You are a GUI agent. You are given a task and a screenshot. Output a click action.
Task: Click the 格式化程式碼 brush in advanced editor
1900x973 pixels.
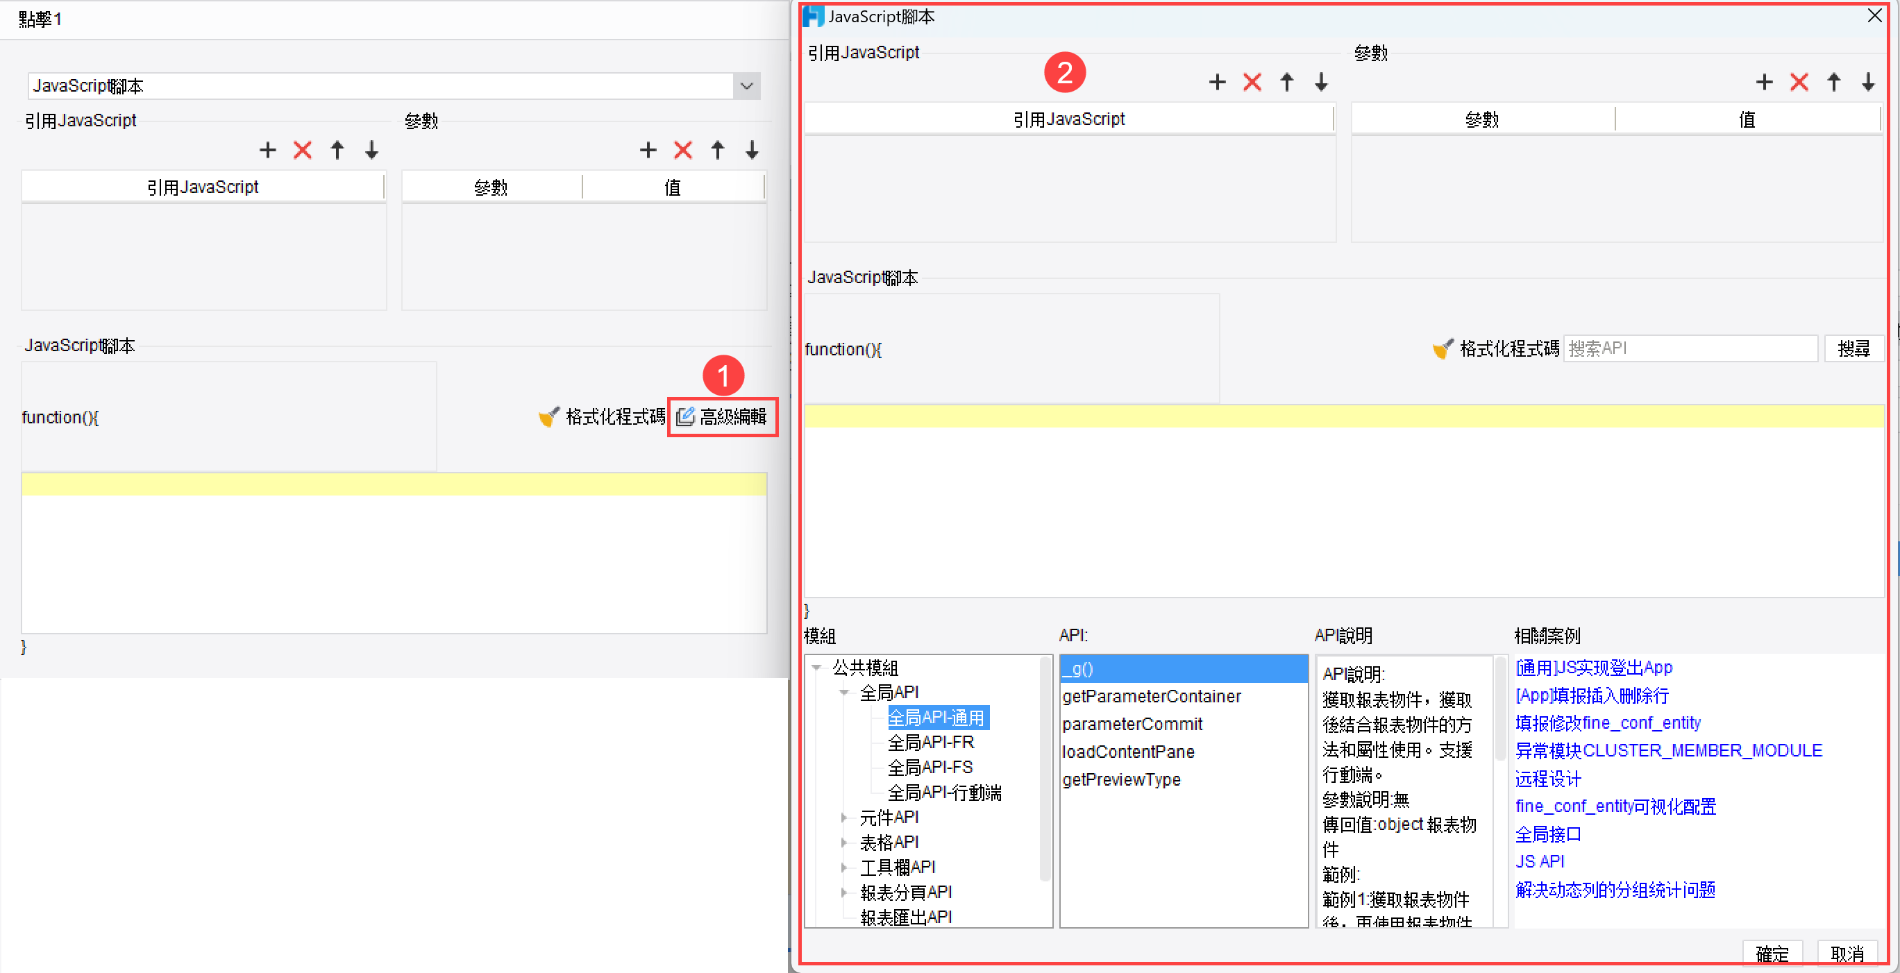(x=1442, y=348)
